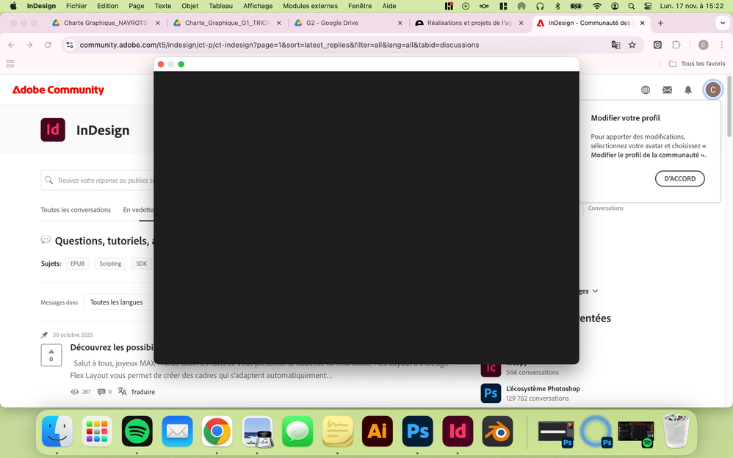
Task: Click the profile avatar on Adobe Community
Action: click(713, 90)
